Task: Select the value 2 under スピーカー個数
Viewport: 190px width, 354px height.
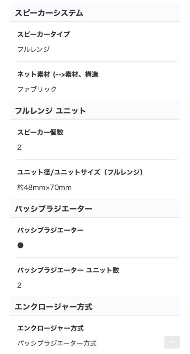Action: click(x=19, y=147)
